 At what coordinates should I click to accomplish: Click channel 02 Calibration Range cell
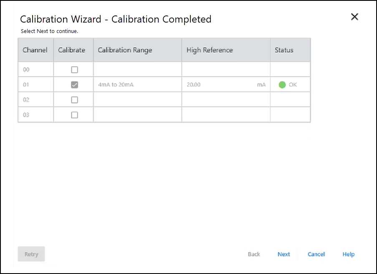point(137,100)
